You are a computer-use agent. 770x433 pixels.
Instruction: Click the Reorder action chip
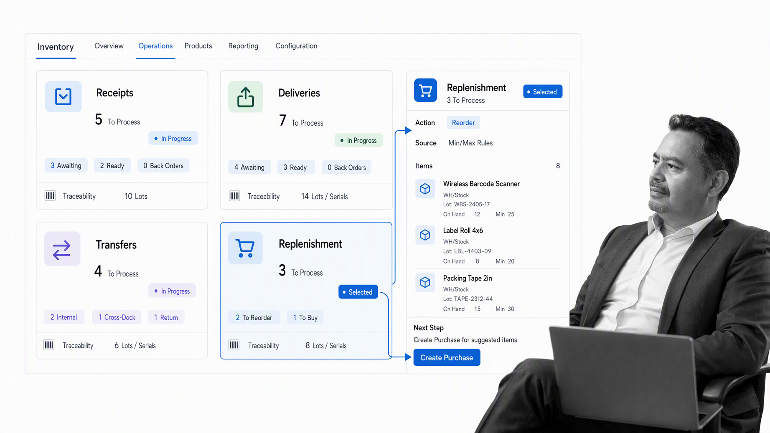pyautogui.click(x=463, y=123)
